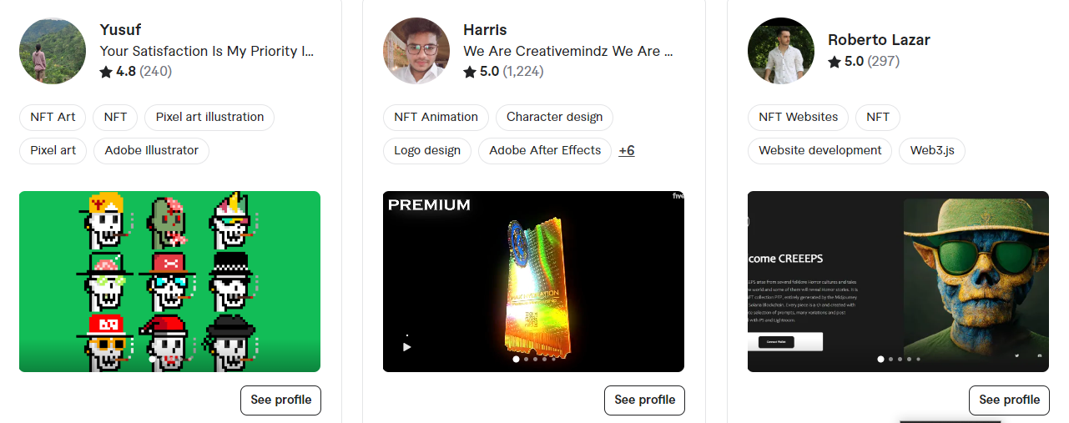Expand the +6 more skills link
Viewport: 1069px width, 423px height.
[627, 150]
